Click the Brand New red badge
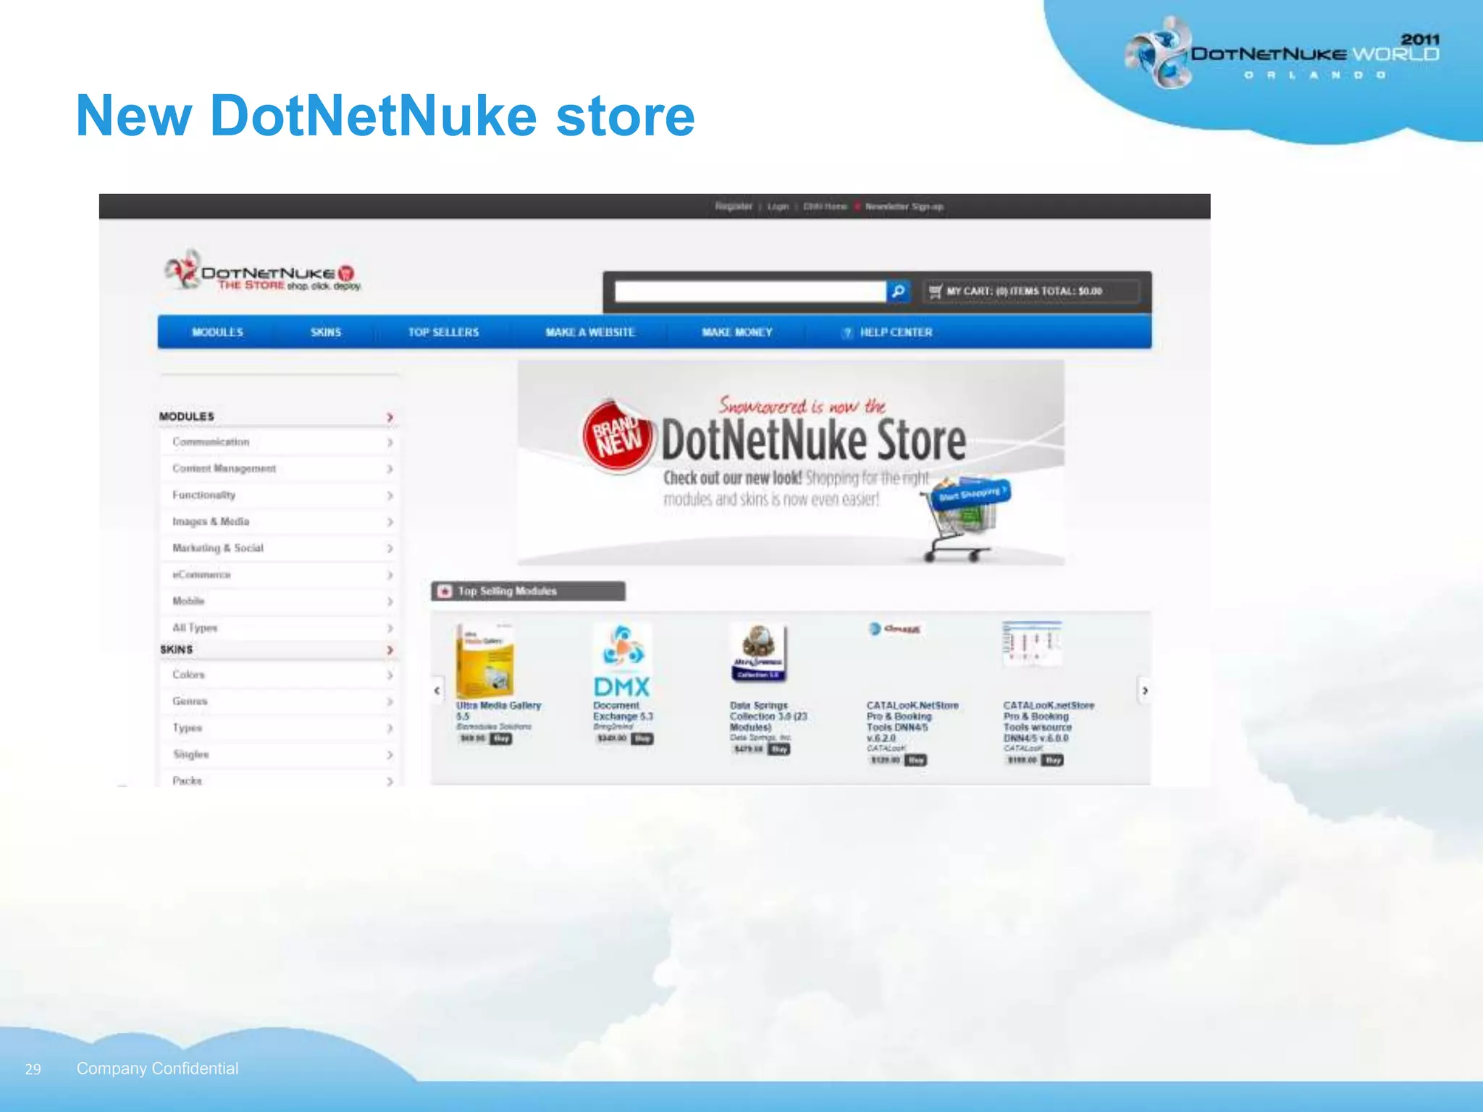This screenshot has width=1483, height=1112. coord(619,437)
